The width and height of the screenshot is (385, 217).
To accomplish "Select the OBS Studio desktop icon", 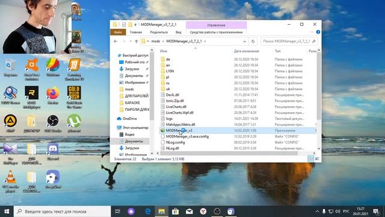I will (53, 124).
